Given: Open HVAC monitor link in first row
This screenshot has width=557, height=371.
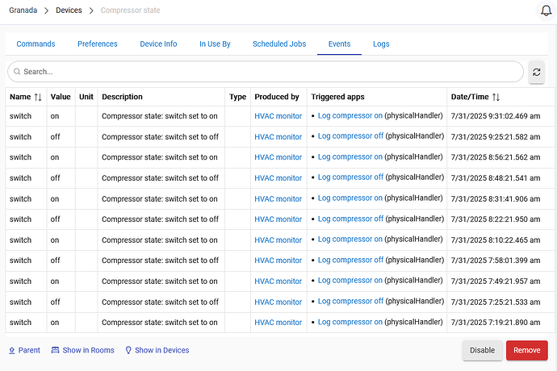Looking at the screenshot, I should pos(278,116).
